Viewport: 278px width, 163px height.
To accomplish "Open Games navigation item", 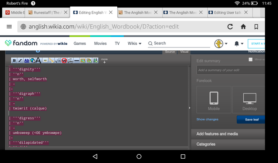I will (79, 43).
